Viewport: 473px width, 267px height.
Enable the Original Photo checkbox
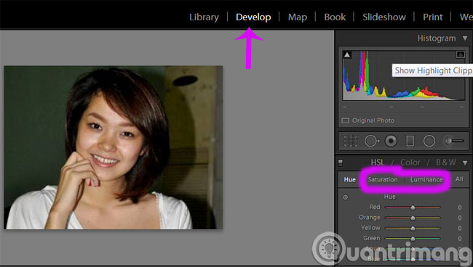(346, 120)
